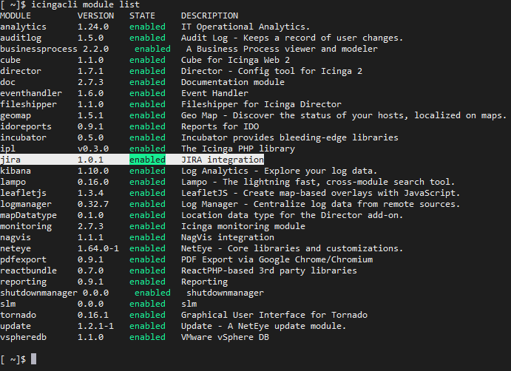This screenshot has height=371, width=511.
Task: Click 'JIRA integration' description
Action: (x=223, y=160)
